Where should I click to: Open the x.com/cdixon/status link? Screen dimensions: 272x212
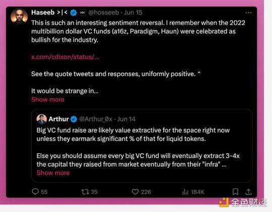65,57
